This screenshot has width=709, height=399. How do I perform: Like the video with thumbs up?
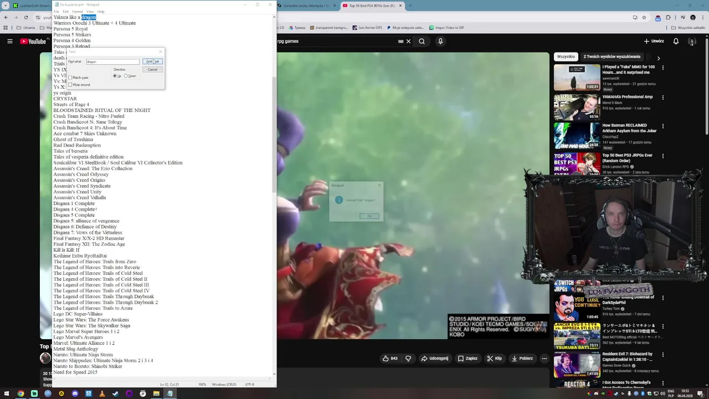[390, 359]
